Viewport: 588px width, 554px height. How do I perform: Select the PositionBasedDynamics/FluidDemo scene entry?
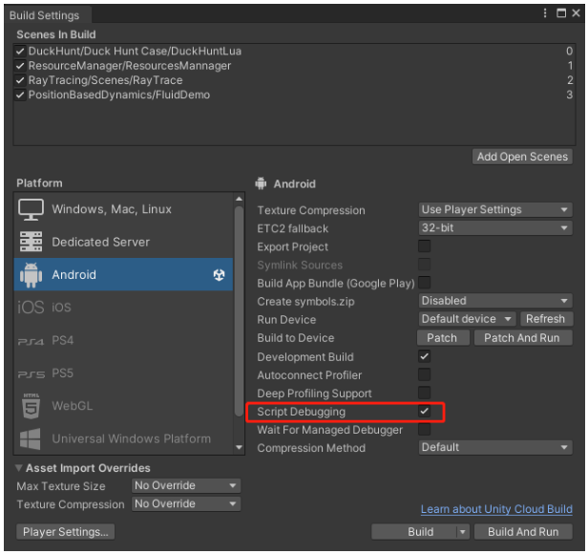click(294, 95)
